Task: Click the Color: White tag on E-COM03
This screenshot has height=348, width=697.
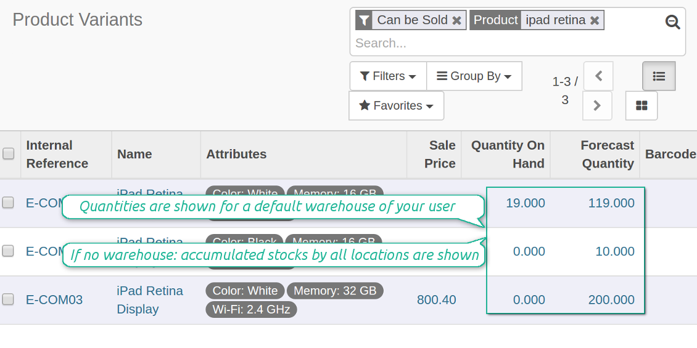Action: [x=245, y=291]
